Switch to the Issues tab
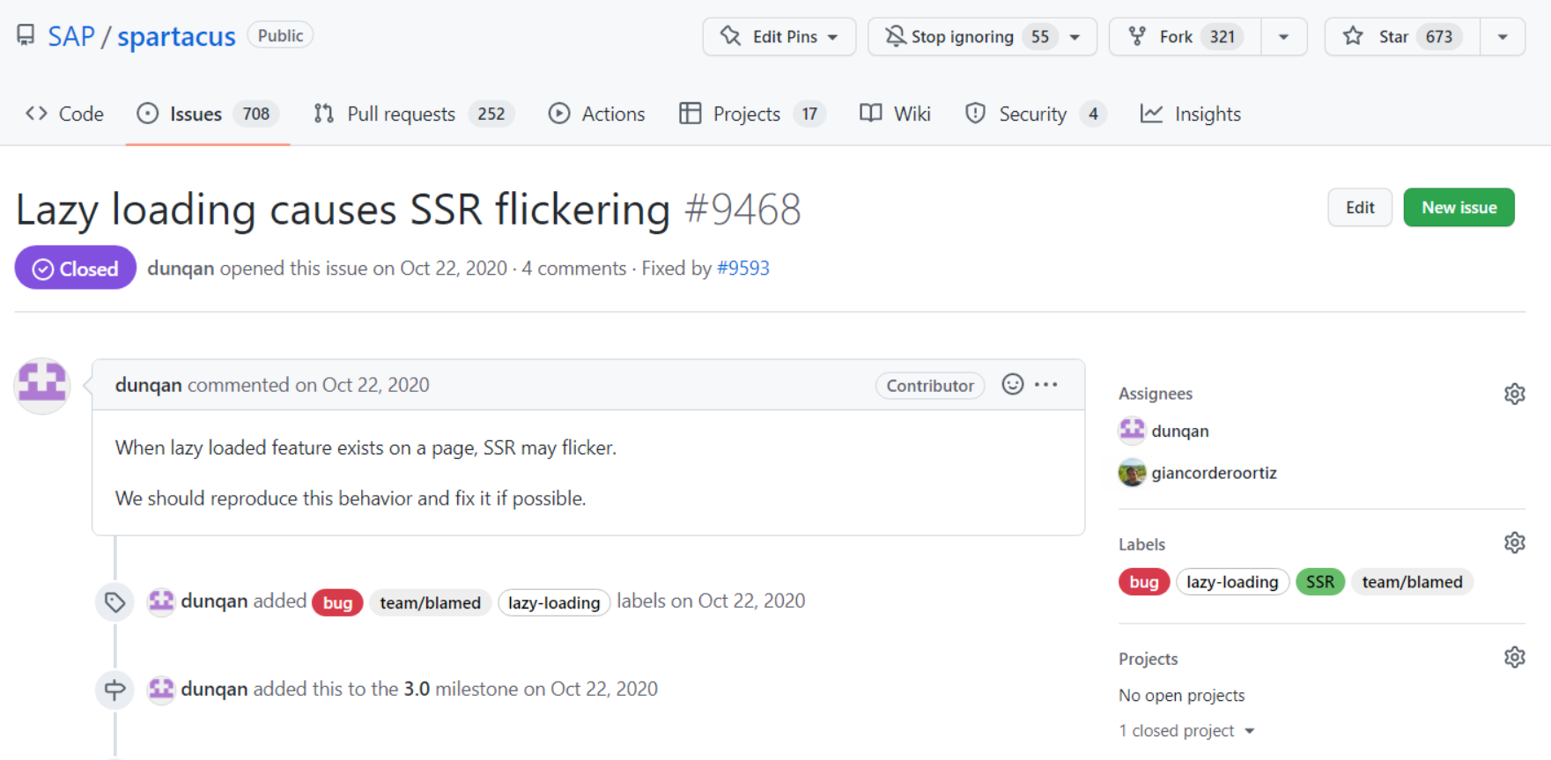This screenshot has height=760, width=1551. [208, 114]
